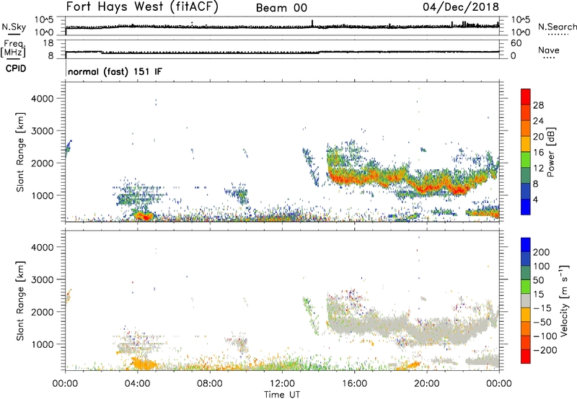577x399 pixels.
Task: Click the '16:00' time tick label
Action: tap(354, 384)
